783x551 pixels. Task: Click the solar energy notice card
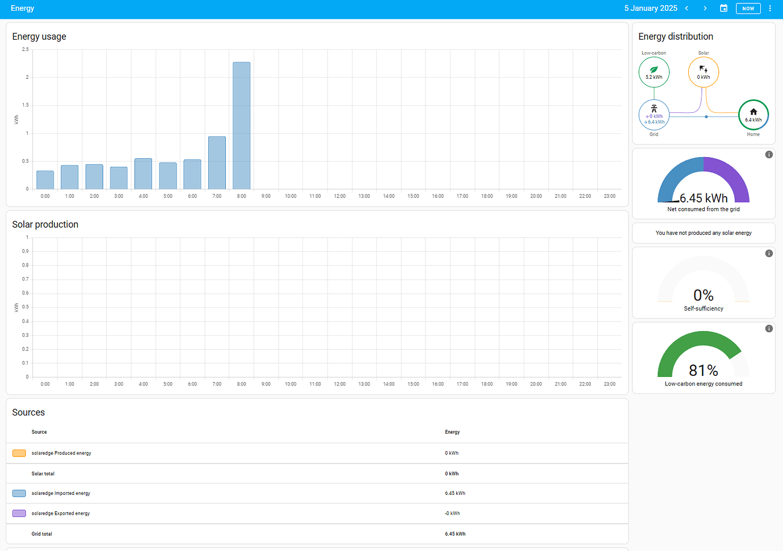pyautogui.click(x=704, y=232)
